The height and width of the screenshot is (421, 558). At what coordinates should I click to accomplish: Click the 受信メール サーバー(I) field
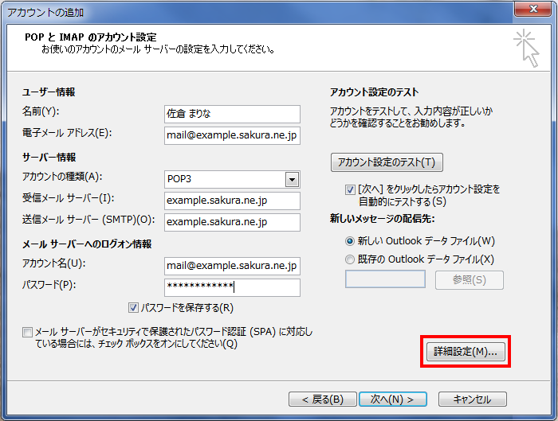231,201
